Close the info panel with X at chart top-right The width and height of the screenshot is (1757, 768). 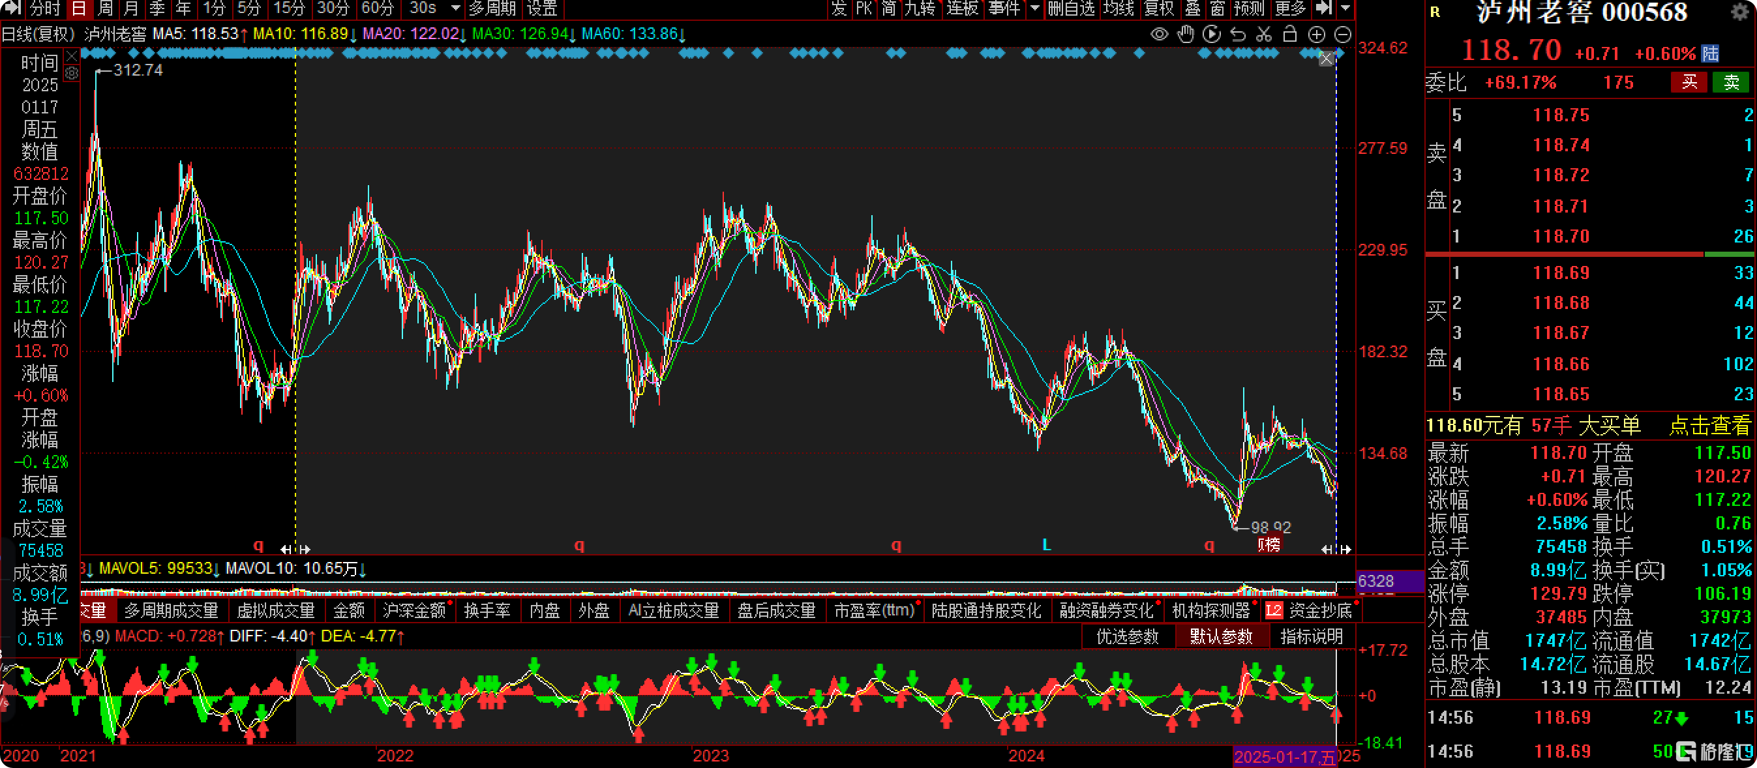(x=1326, y=59)
